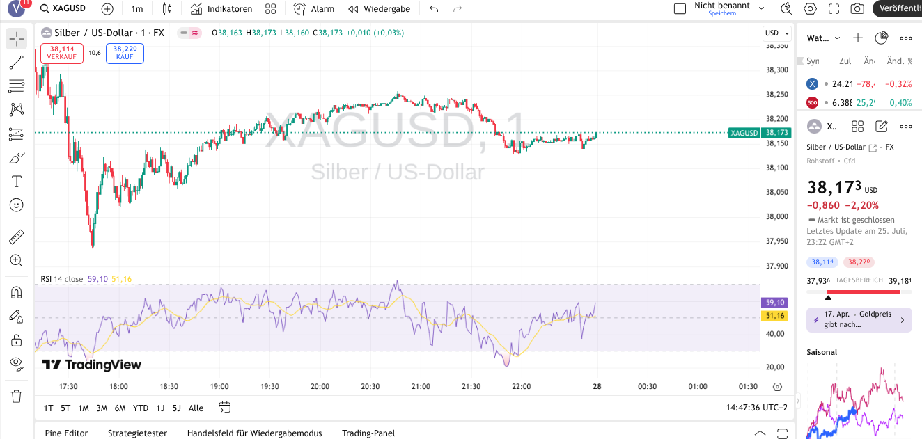Click the Veröffentlichen button
The width and height of the screenshot is (922, 439).
point(899,9)
